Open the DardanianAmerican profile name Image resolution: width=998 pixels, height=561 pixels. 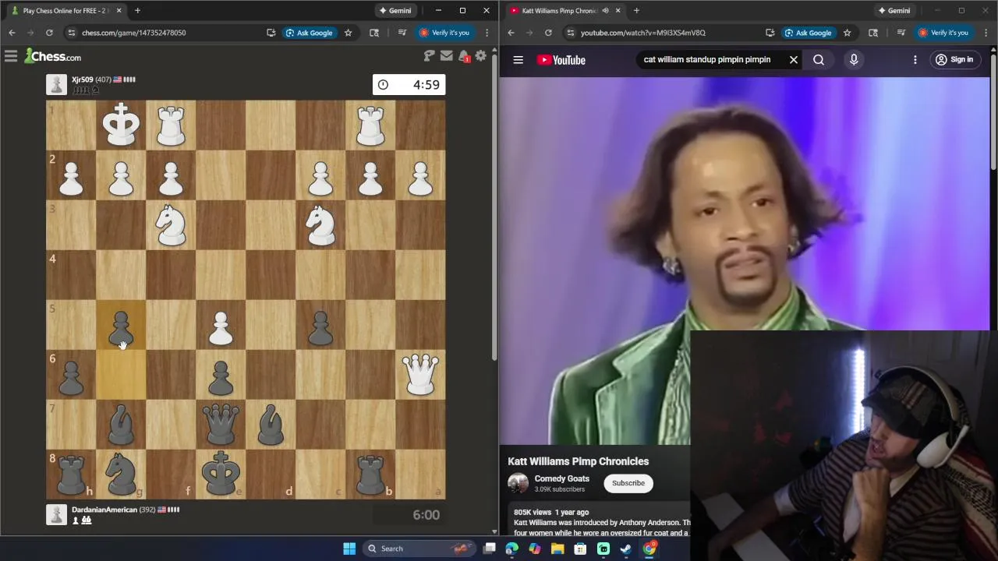(104, 510)
